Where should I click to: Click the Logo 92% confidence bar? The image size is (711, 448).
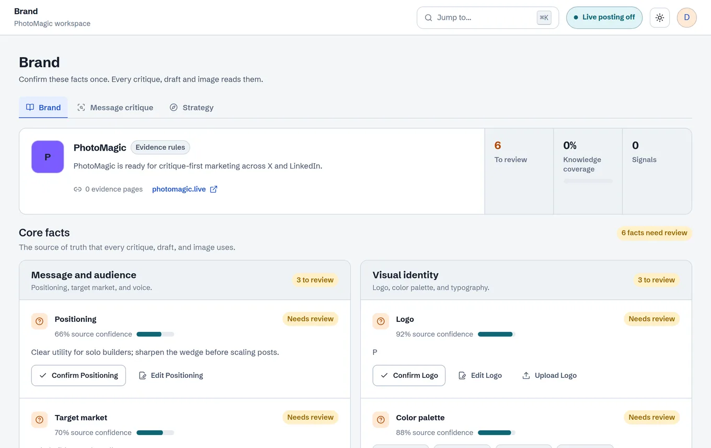pos(497,334)
